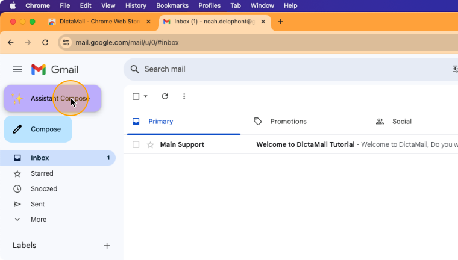The height and width of the screenshot is (260, 458).
Task: Select the Main Support email checkbox
Action: (136, 144)
